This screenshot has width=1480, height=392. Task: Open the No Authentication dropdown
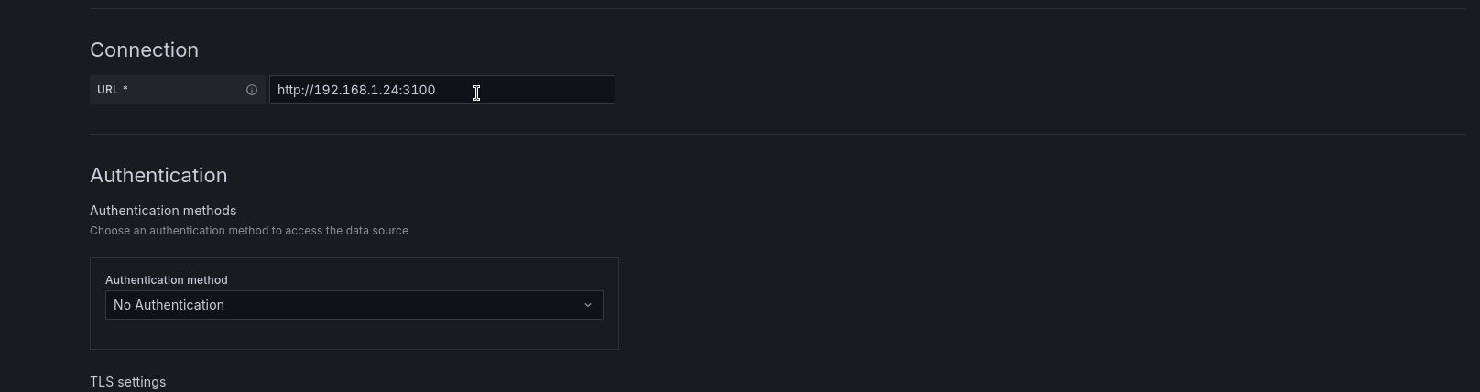[x=354, y=305]
